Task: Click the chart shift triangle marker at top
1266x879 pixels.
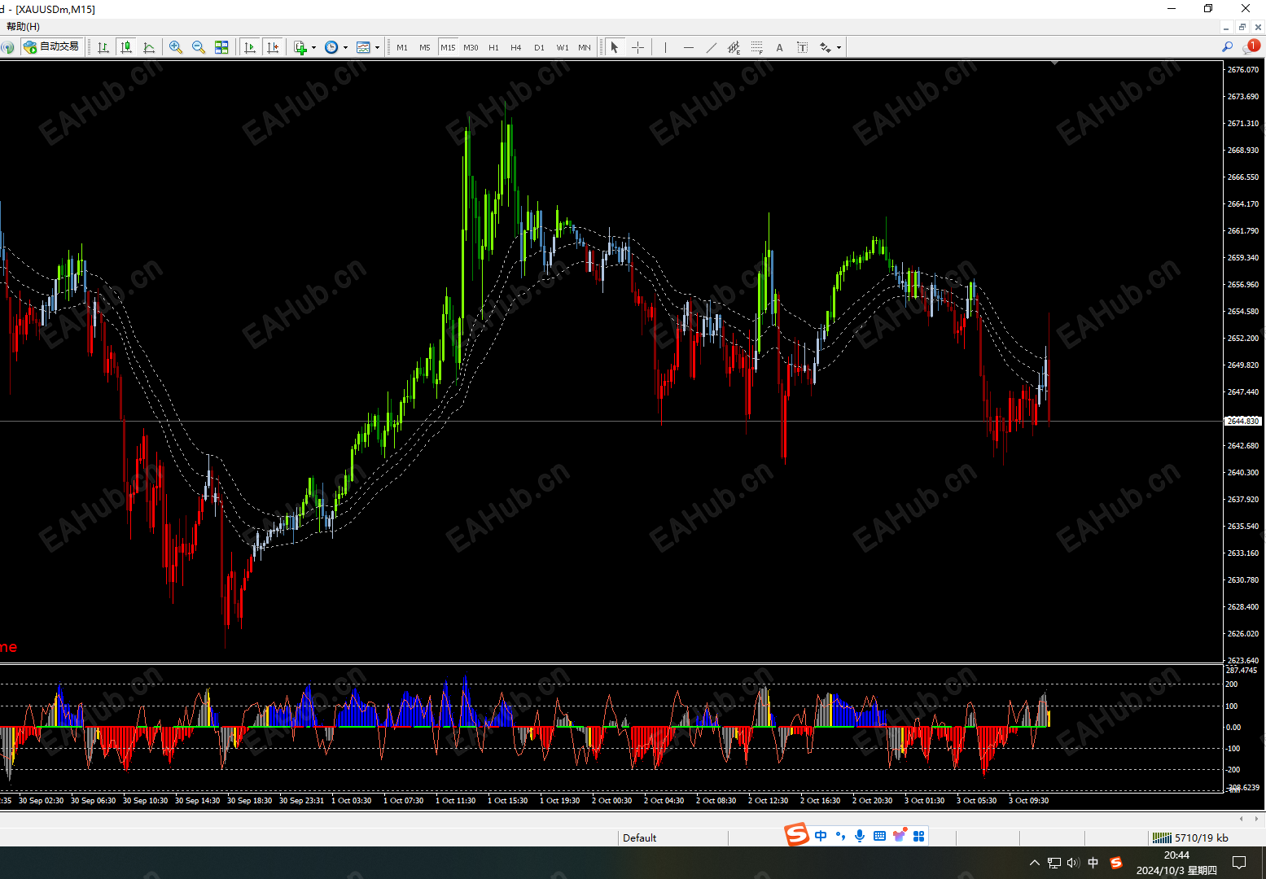Action: pyautogui.click(x=1054, y=63)
